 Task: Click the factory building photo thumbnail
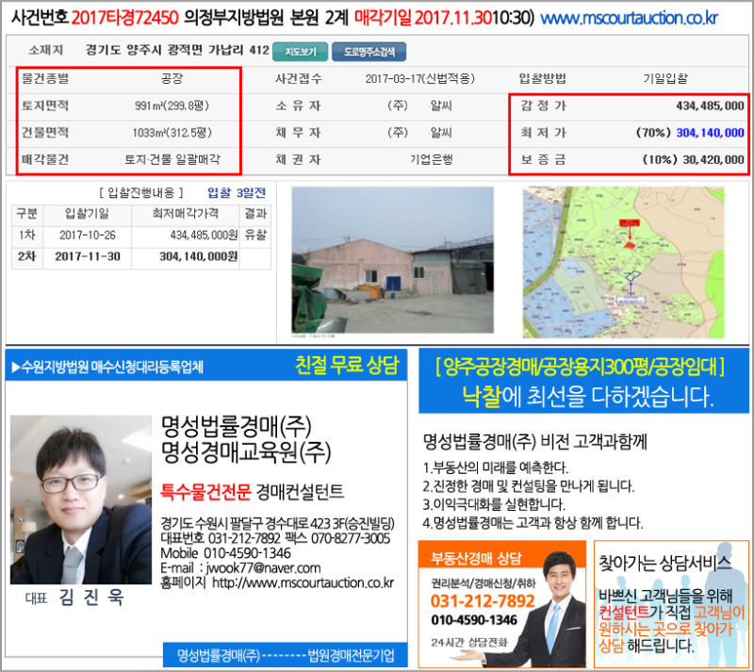point(392,260)
